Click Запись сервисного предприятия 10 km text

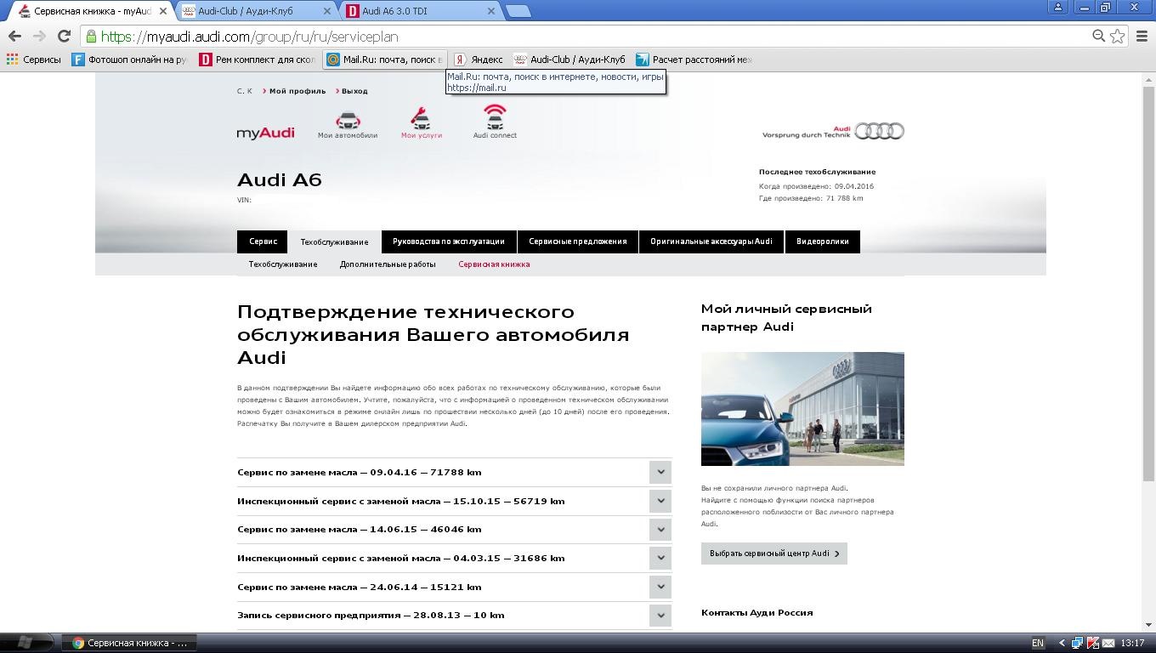pyautogui.click(x=371, y=615)
